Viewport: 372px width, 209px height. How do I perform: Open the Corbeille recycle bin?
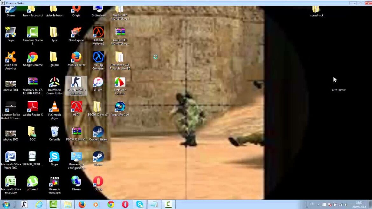[54, 132]
